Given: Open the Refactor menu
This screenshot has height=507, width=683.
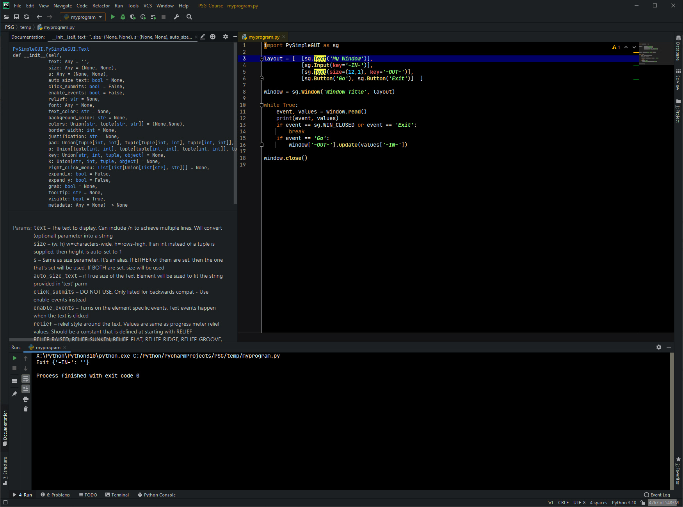Looking at the screenshot, I should (101, 5).
